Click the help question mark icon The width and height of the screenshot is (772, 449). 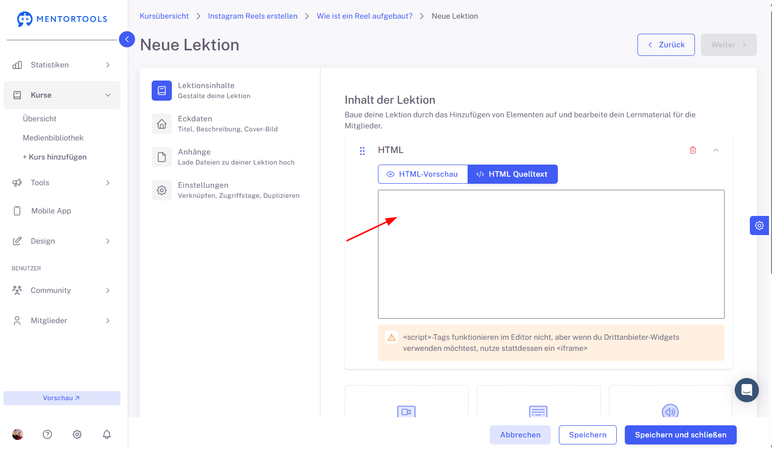[47, 434]
